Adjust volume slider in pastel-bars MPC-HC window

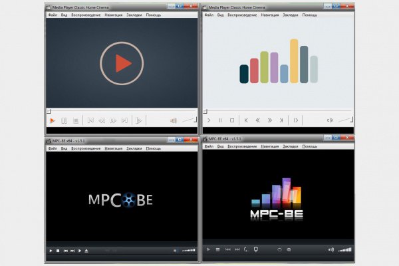pyautogui.click(x=346, y=120)
